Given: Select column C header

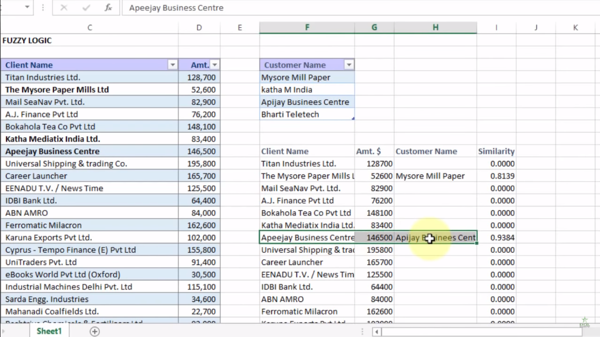Looking at the screenshot, I should [x=90, y=28].
